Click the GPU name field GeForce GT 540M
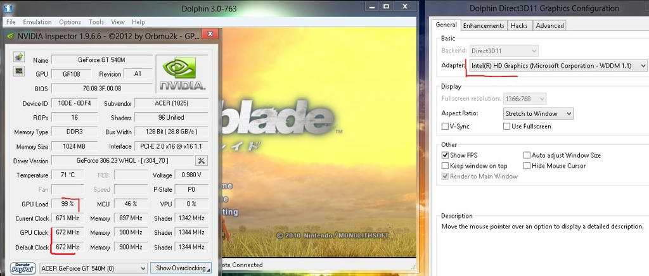This screenshot has height=276, width=649. click(101, 60)
